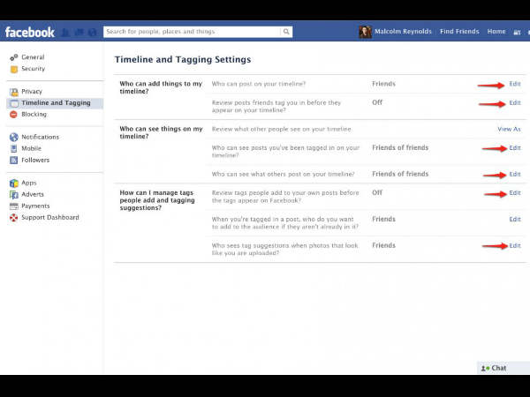
Task: Click the Chat person icon
Action: (485, 368)
